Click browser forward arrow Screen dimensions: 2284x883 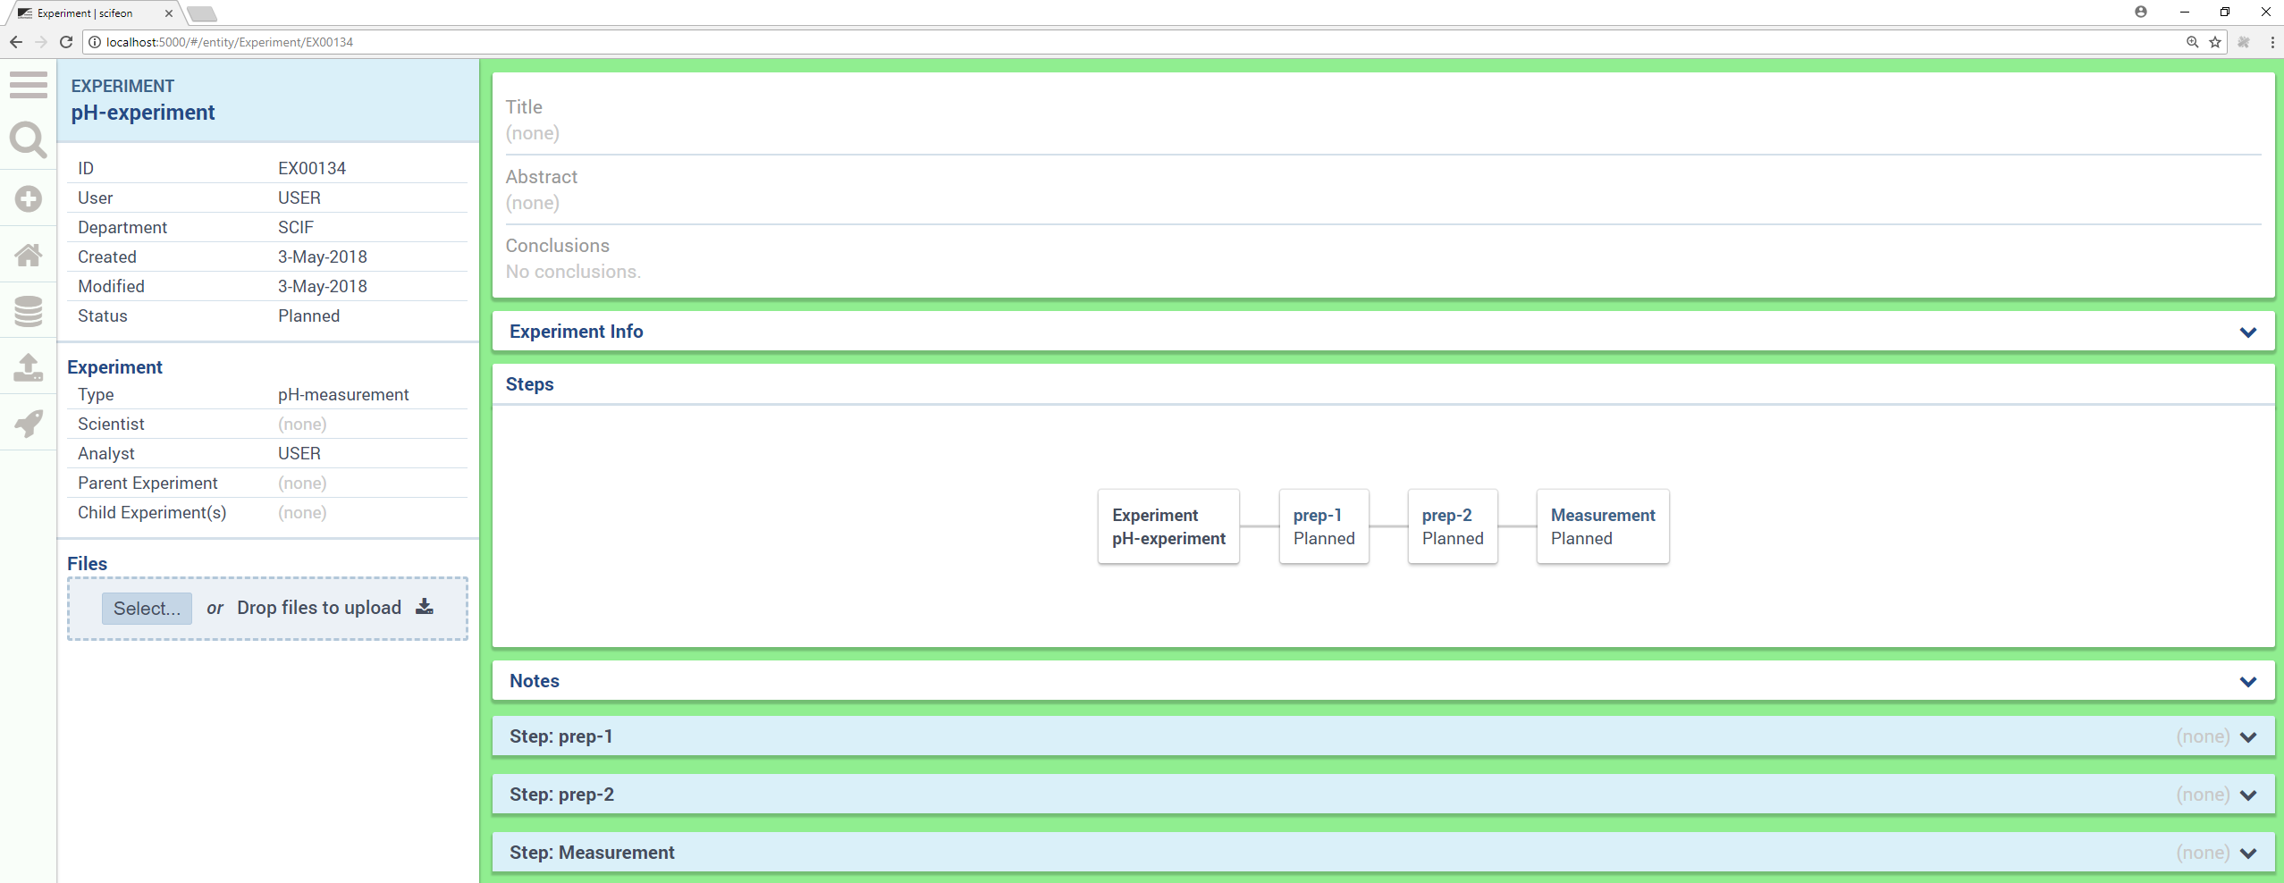coord(40,42)
